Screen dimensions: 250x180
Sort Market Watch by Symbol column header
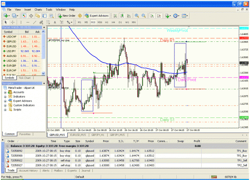(8, 32)
